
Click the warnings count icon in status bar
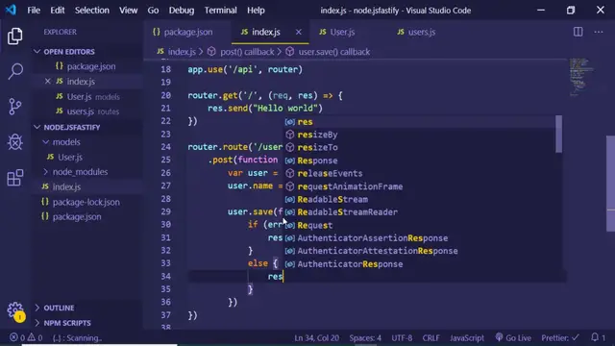[x=31, y=337]
